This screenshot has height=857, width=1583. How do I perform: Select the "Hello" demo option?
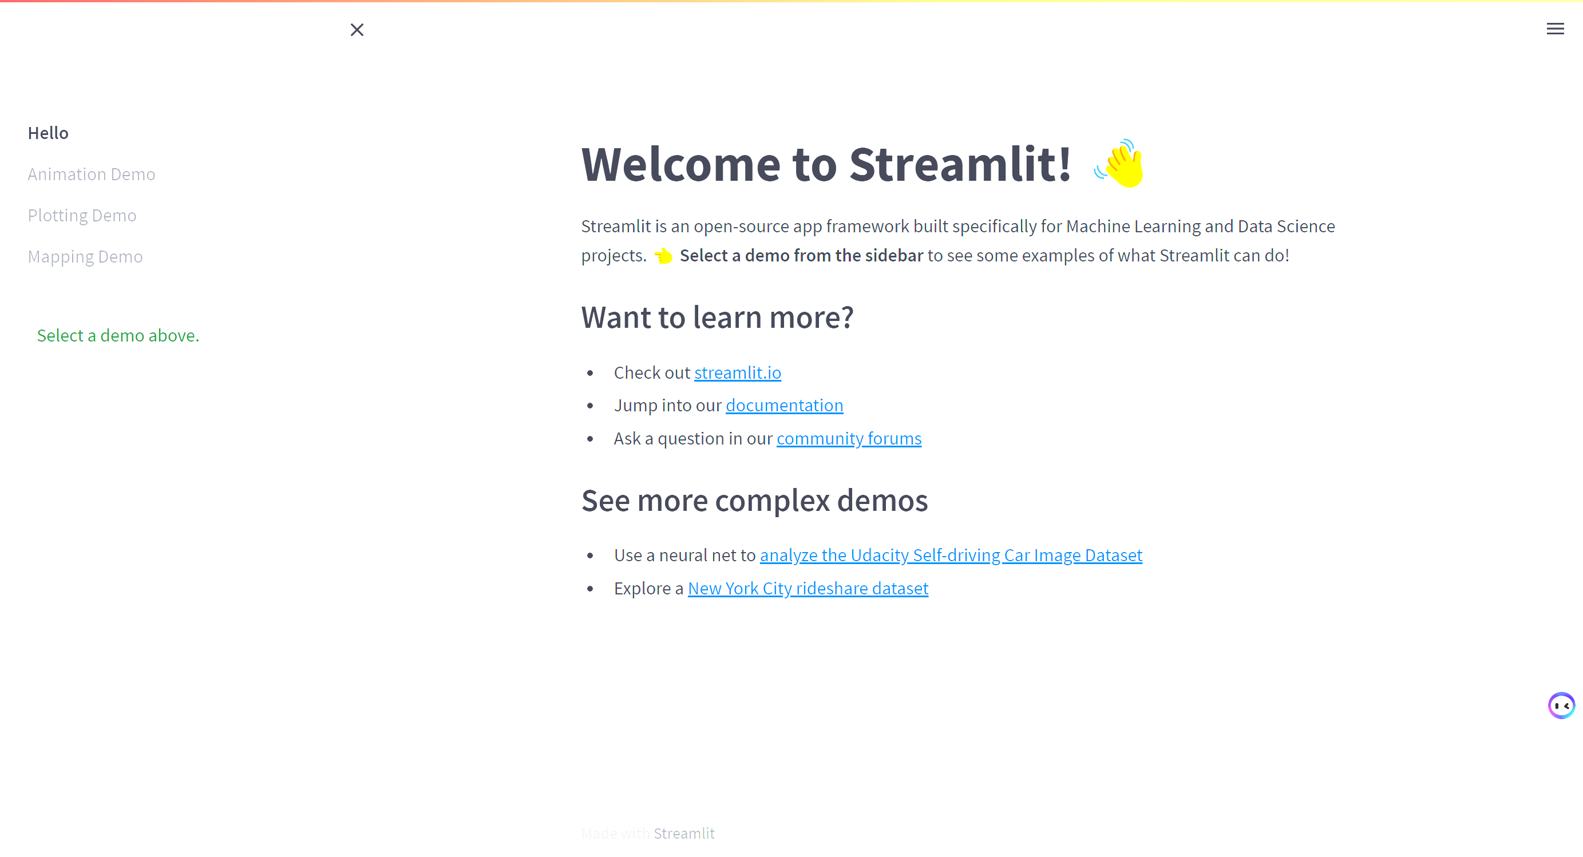pos(48,133)
